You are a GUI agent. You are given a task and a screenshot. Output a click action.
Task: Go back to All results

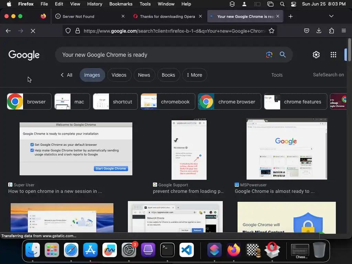pyautogui.click(x=66, y=75)
